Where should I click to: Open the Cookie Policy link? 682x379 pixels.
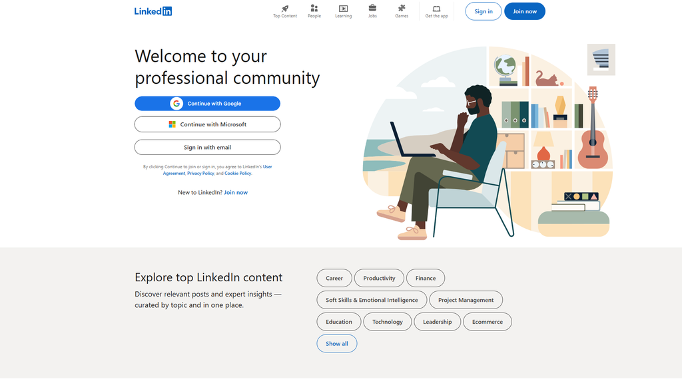238,174
